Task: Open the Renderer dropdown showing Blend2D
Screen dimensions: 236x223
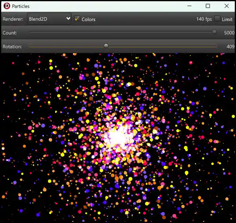Action: click(49, 19)
